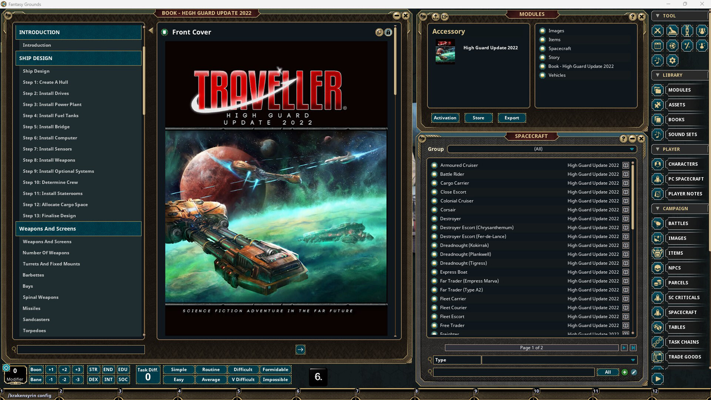
Task: Click the Modules folder icon in sidebar
Action: click(658, 90)
